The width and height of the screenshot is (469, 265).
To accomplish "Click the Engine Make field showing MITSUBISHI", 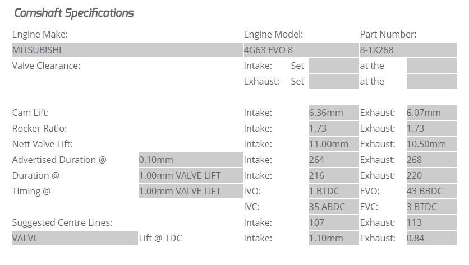I will point(127,50).
